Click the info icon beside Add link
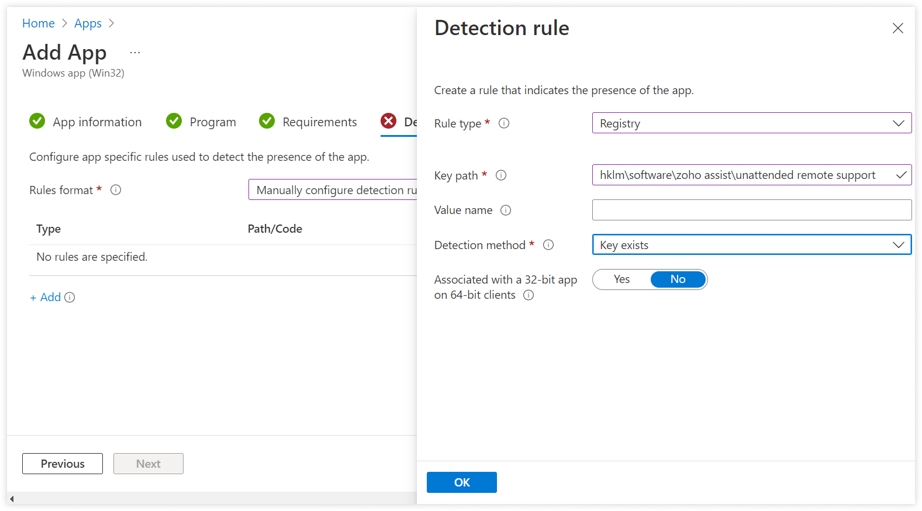The width and height of the screenshot is (922, 511). [x=70, y=298]
